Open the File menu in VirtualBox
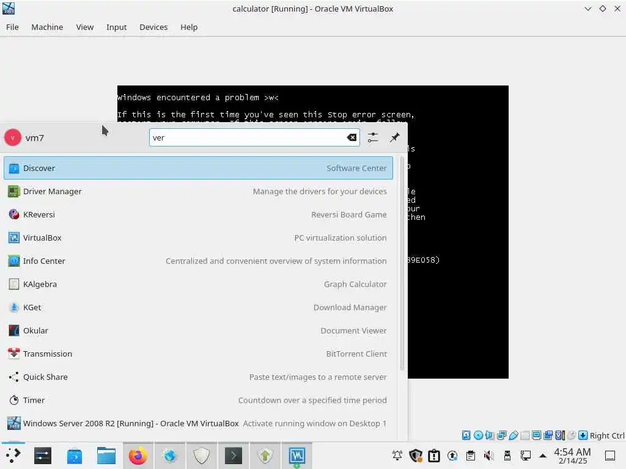The width and height of the screenshot is (626, 469). [12, 27]
